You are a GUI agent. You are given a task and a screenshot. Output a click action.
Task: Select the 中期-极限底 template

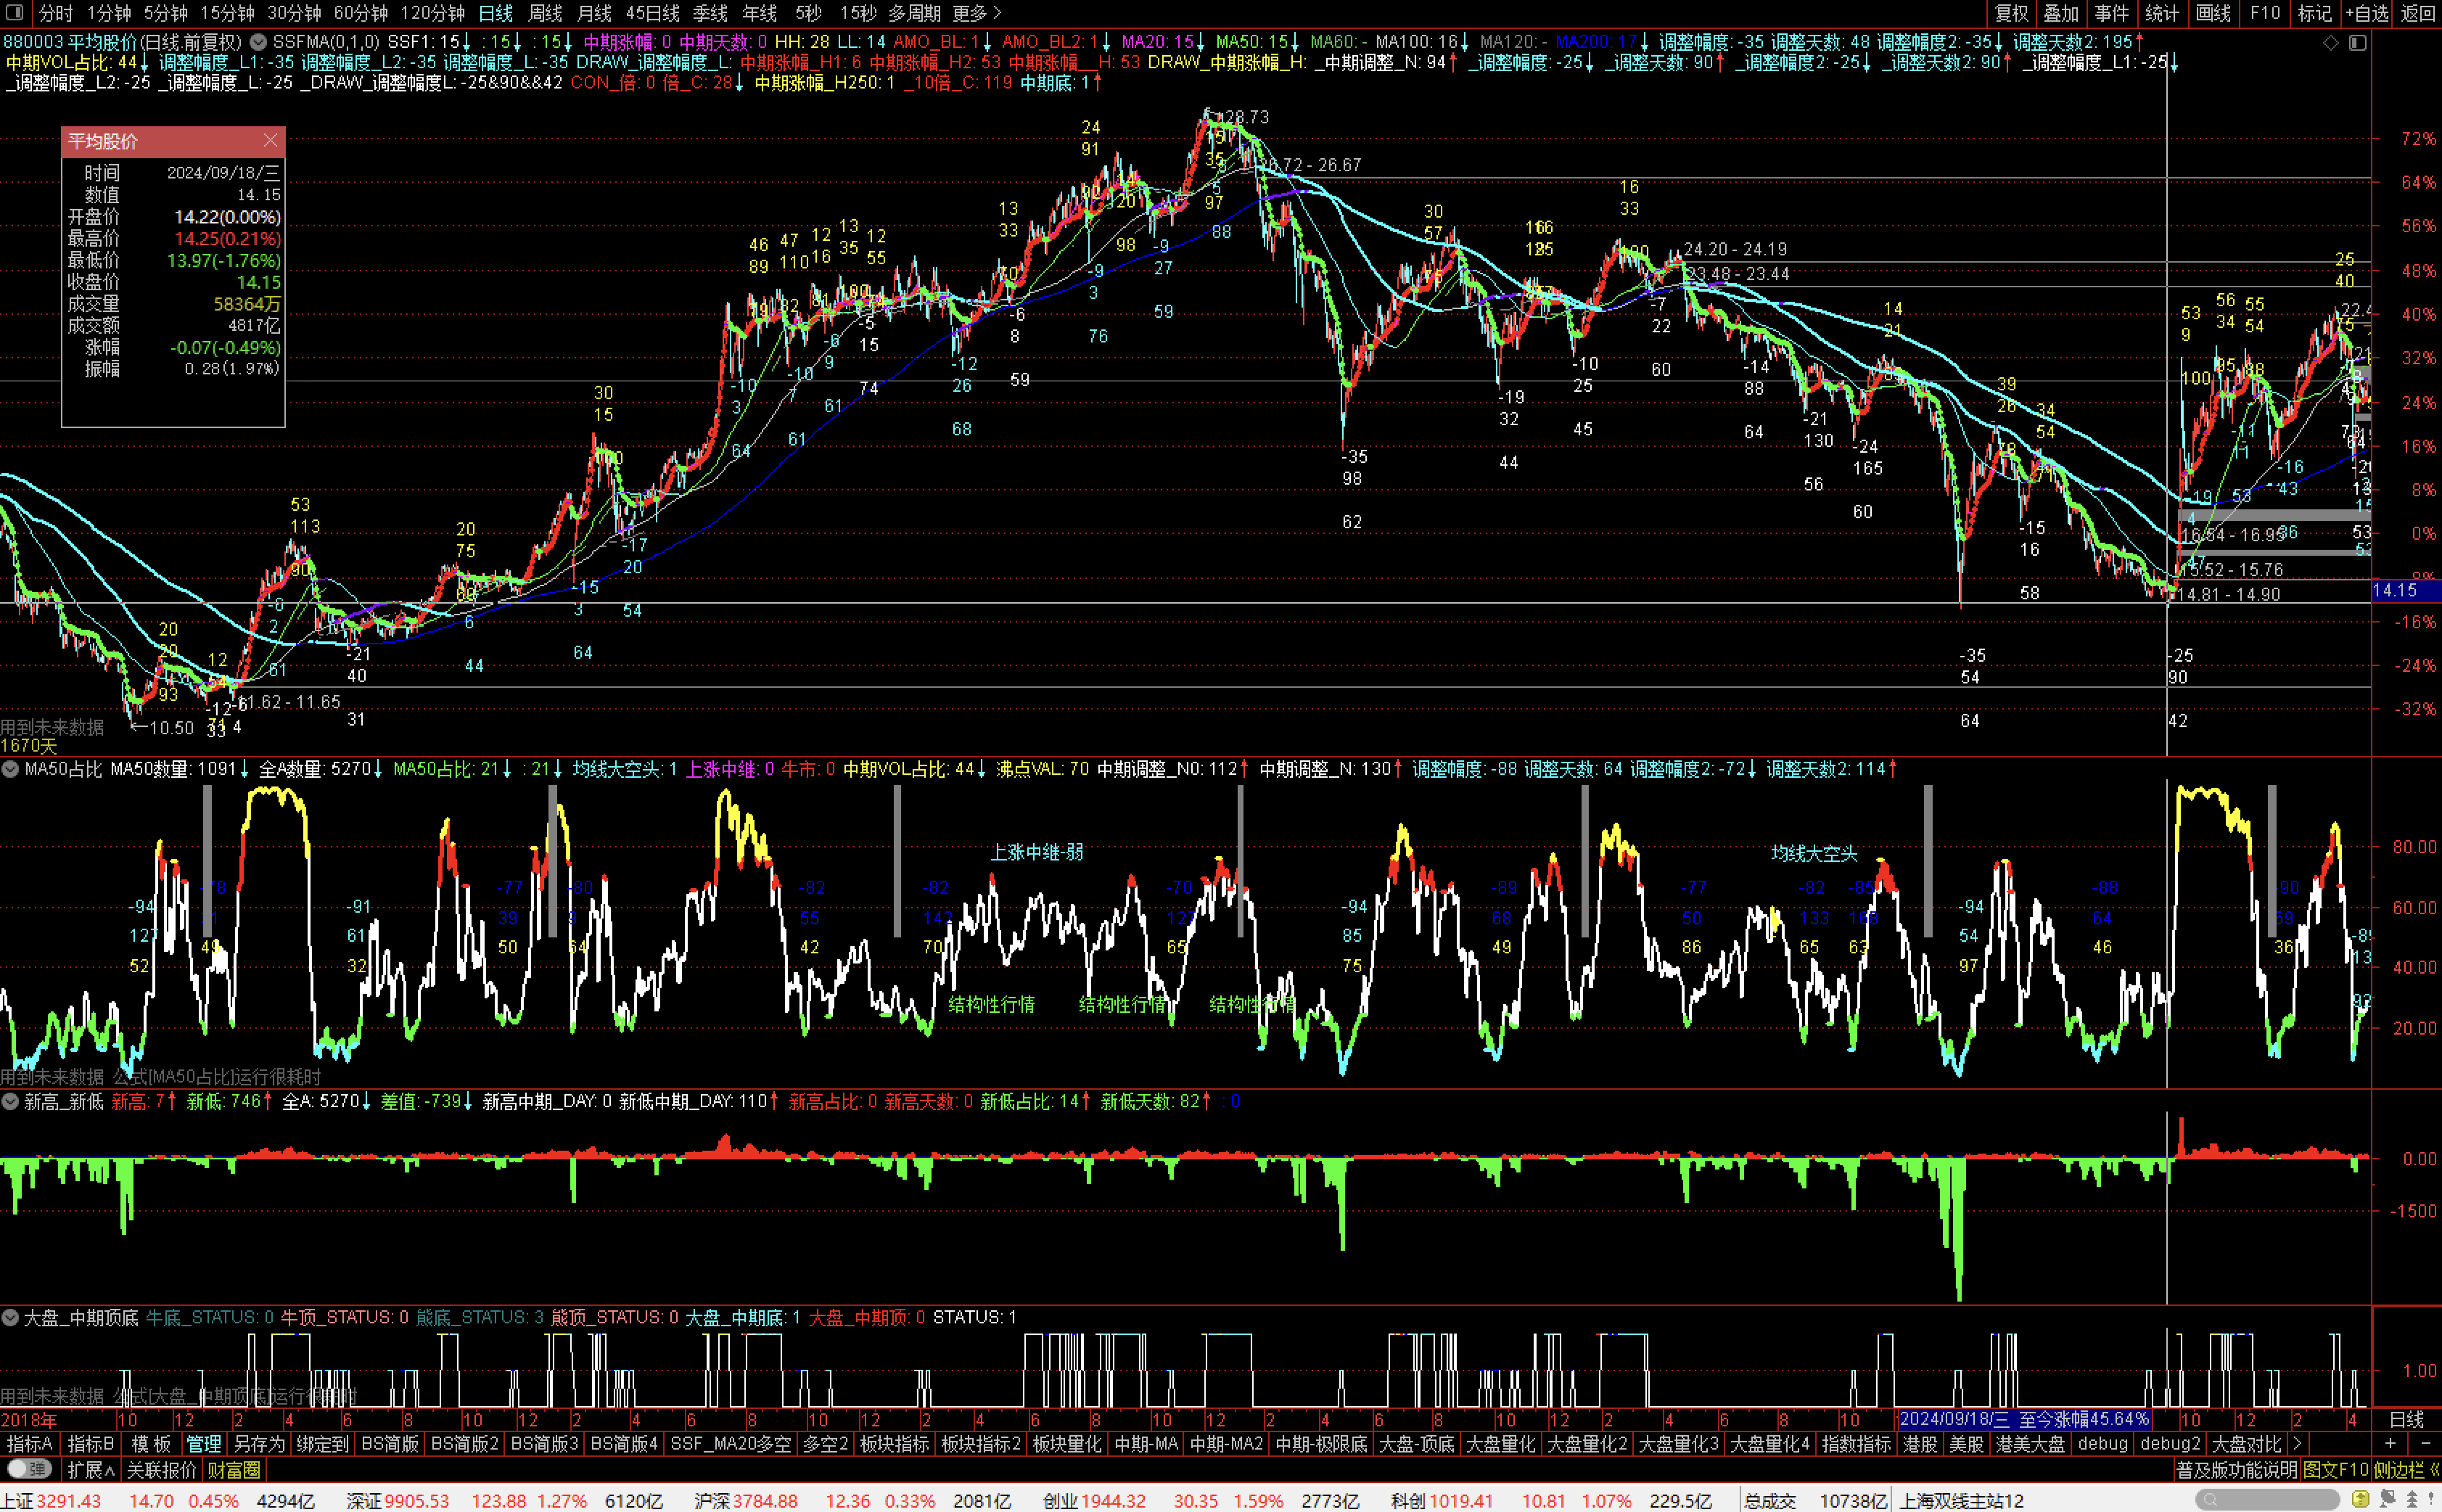[x=1321, y=1443]
